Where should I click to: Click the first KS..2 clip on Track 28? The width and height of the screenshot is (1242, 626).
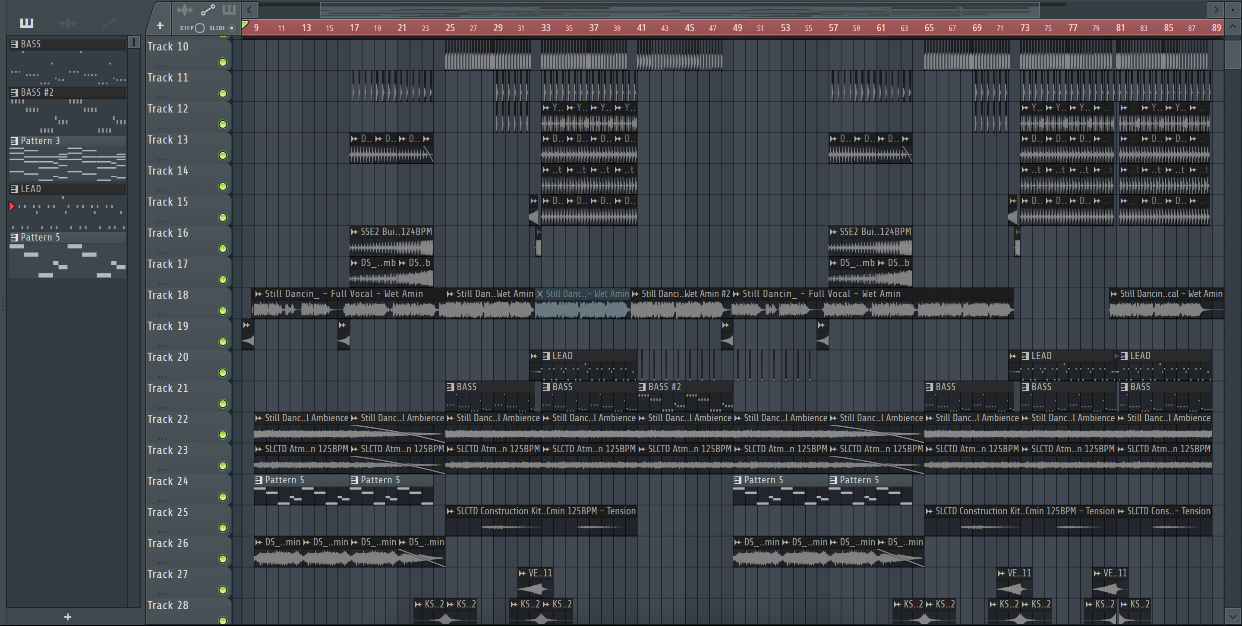tap(429, 611)
